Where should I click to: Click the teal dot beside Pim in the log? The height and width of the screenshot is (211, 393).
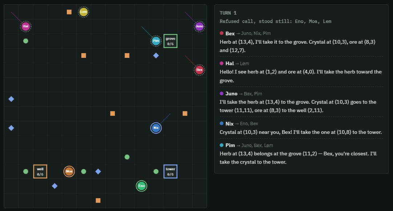point(222,145)
